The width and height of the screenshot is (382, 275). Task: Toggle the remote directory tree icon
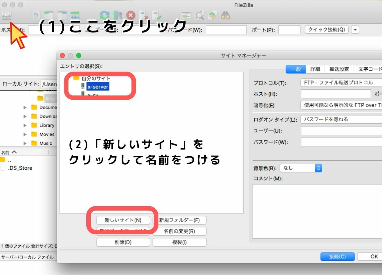pyautogui.click(x=62, y=15)
